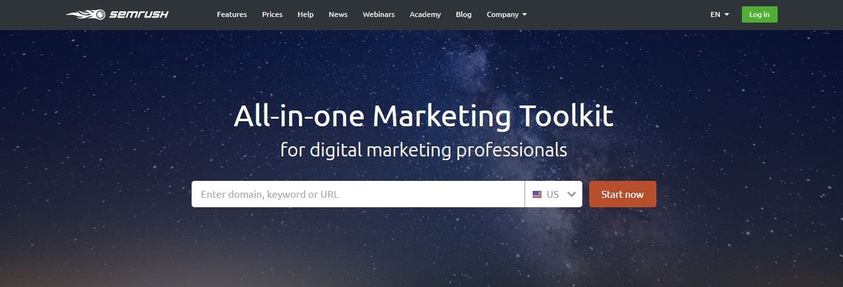This screenshot has width=843, height=287.
Task: Click the All-in-one Marketing Toolkit heading
Action: tap(423, 116)
